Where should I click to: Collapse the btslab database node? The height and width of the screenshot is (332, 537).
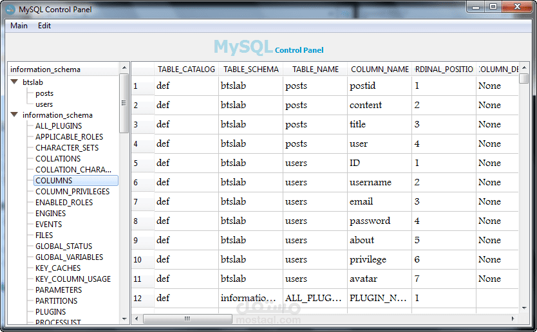[14, 82]
